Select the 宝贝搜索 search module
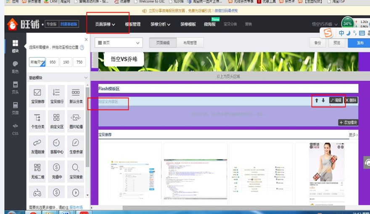370x214 pixels. pyautogui.click(x=76, y=171)
